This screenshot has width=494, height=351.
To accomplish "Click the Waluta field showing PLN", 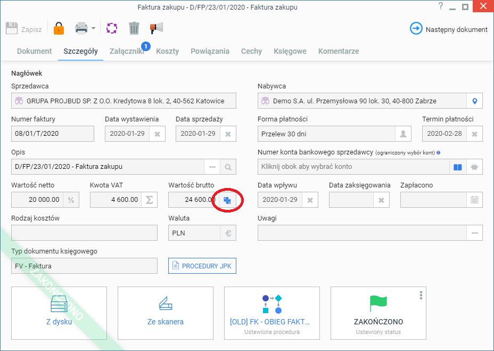I will pos(194,233).
